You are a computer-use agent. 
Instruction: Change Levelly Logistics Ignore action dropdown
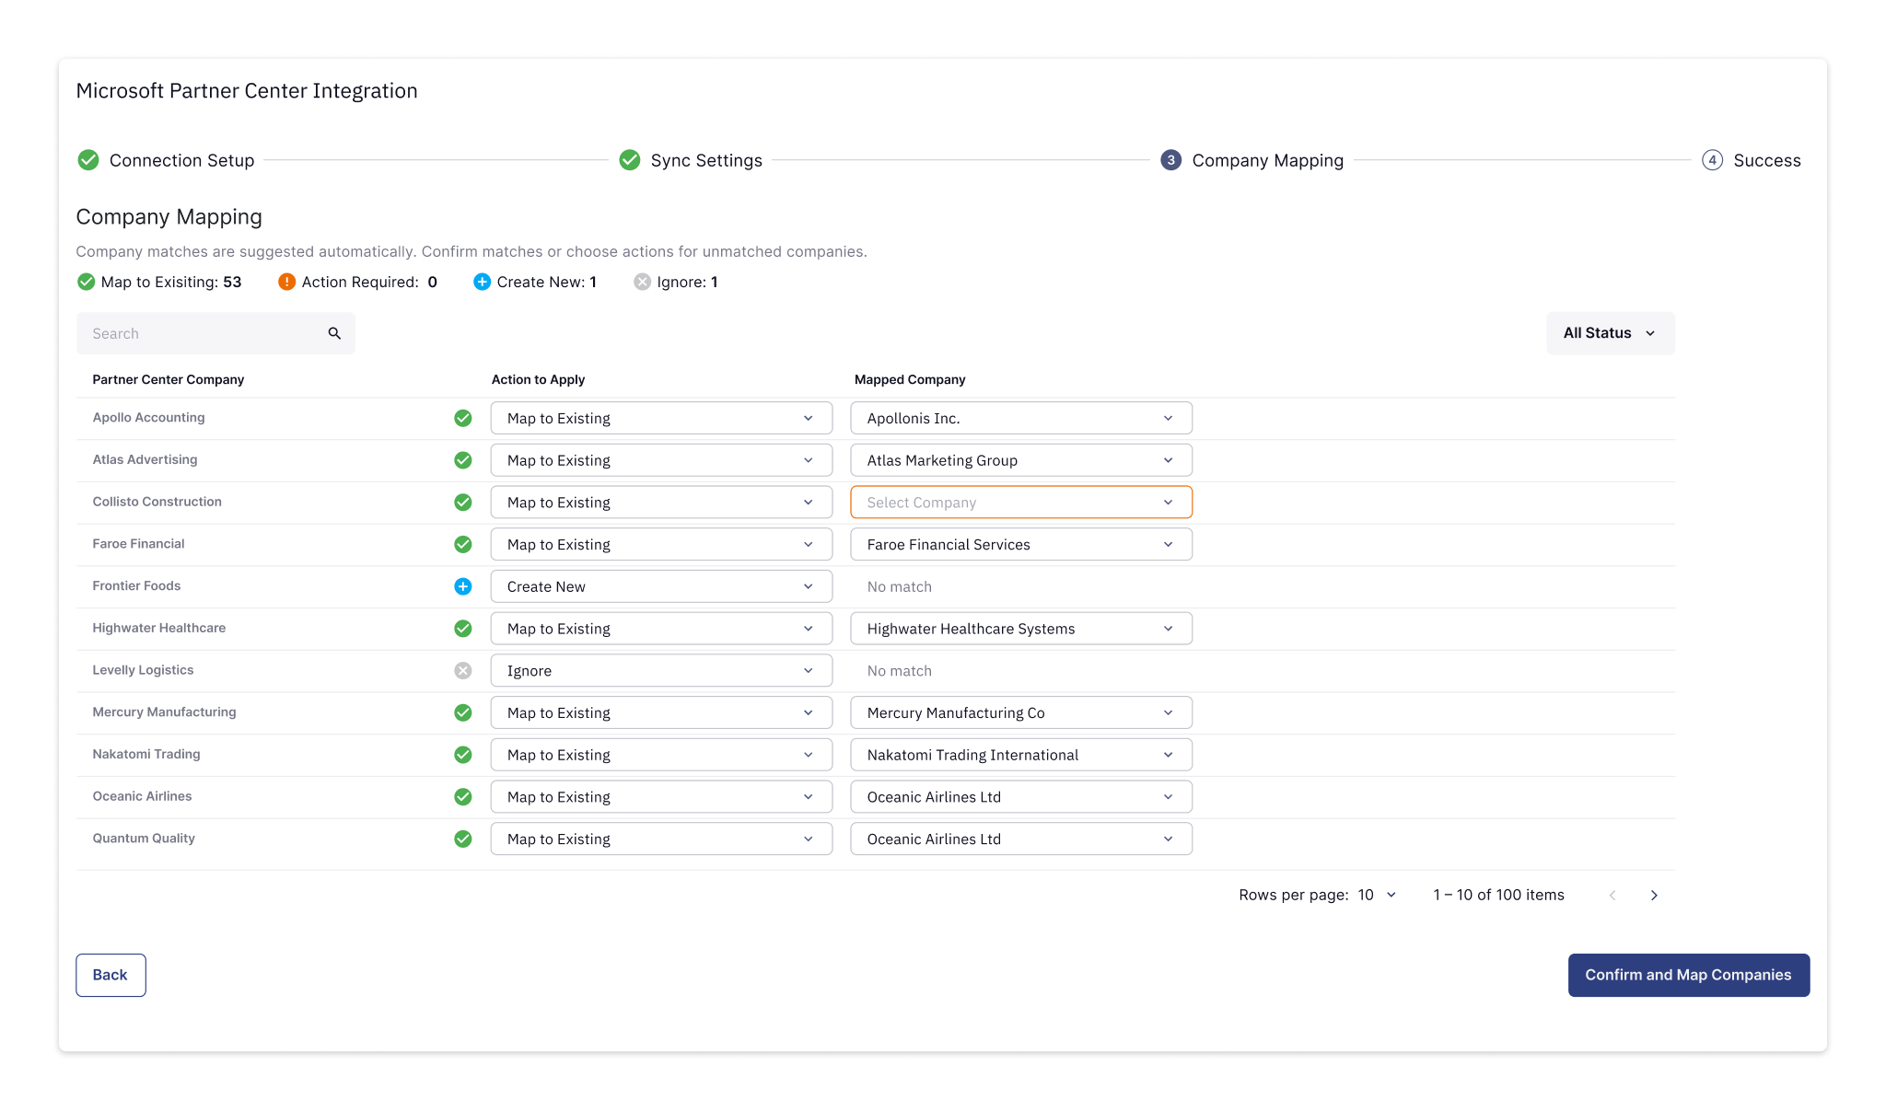[660, 671]
